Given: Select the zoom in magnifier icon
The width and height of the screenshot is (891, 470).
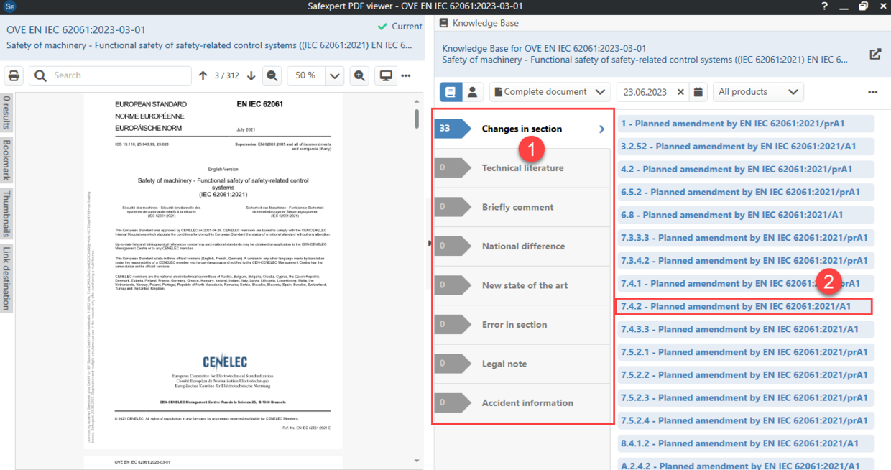Looking at the screenshot, I should pyautogui.click(x=359, y=75).
